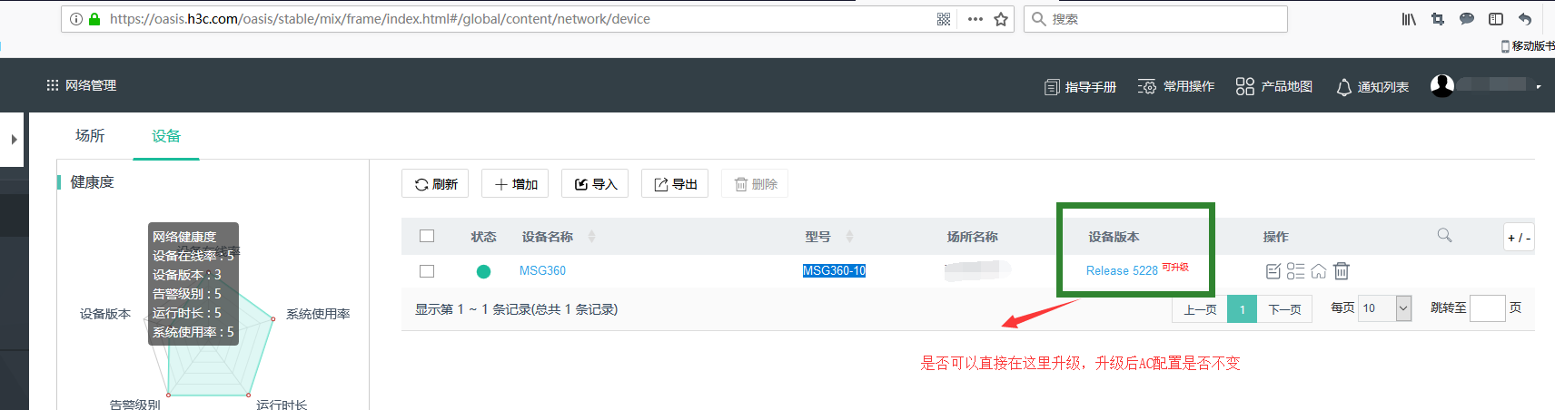This screenshot has height=410, width=1555.
Task: Click the screenshot crop tool icon
Action: click(x=1438, y=19)
